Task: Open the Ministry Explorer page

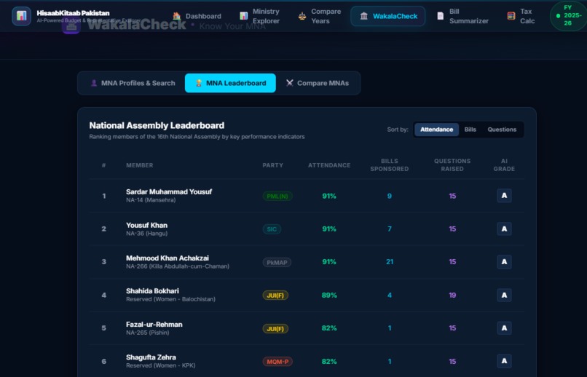Action: coord(260,16)
